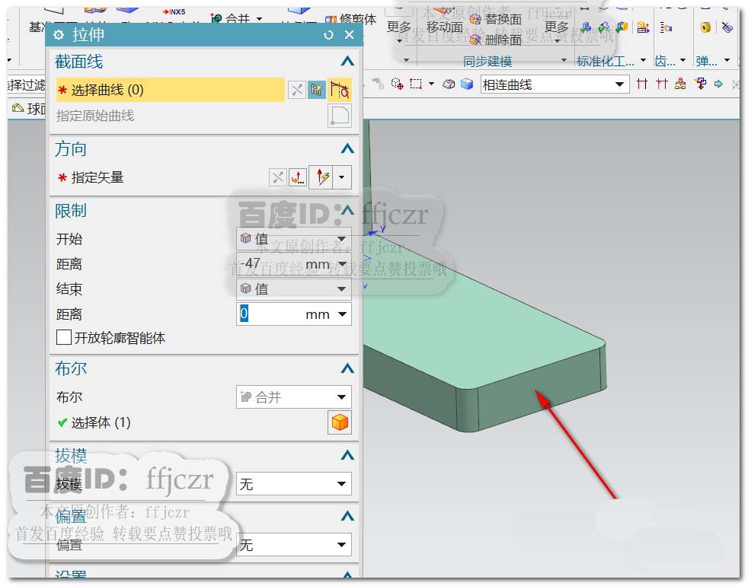
Task: Open the 拉伸 dialog settings gear
Action: (59, 35)
